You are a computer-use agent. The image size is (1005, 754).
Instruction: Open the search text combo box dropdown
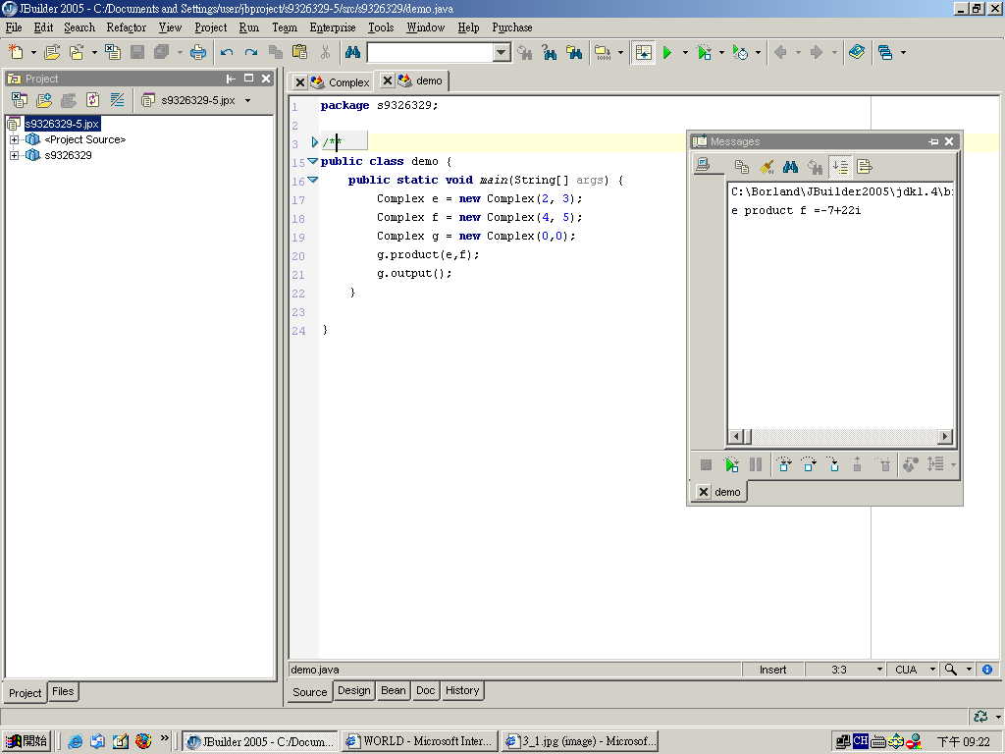(x=502, y=53)
